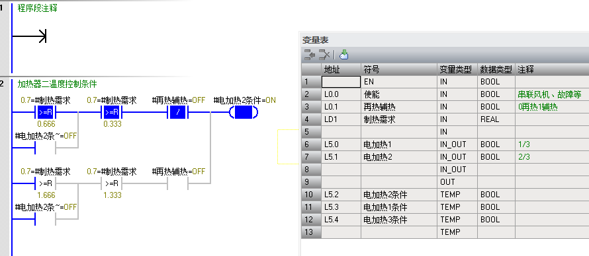Click the 数据类型 column header
Viewport: 589px width, 256px height.
pos(496,69)
